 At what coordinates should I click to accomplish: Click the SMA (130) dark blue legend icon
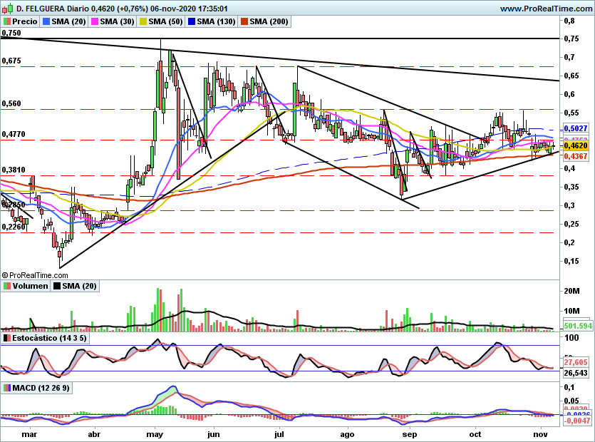(192, 21)
